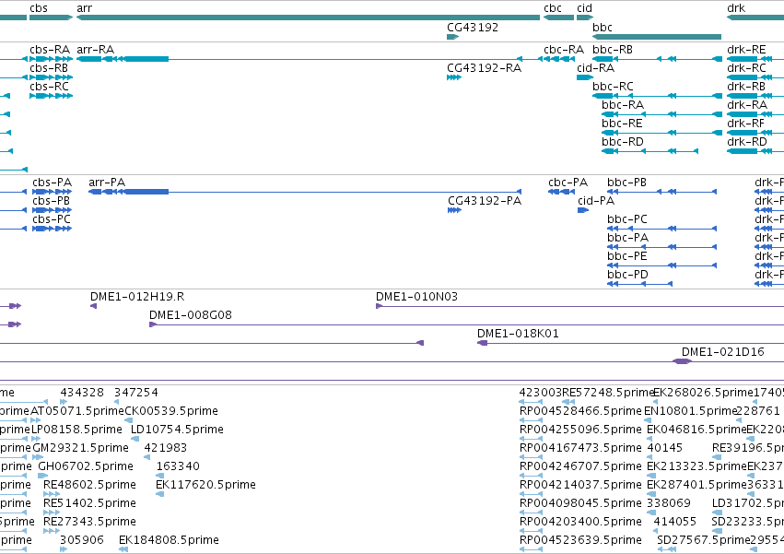Image resolution: width=784 pixels, height=554 pixels.
Task: Select bbc-PC protein
Action: pos(662,229)
